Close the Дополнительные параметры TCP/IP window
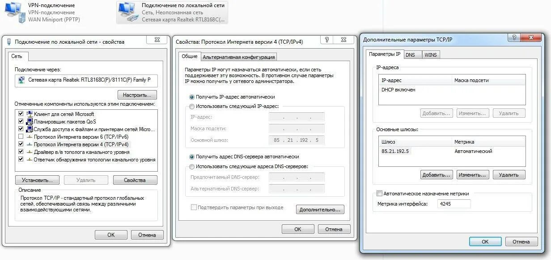 pyautogui.click(x=530, y=38)
